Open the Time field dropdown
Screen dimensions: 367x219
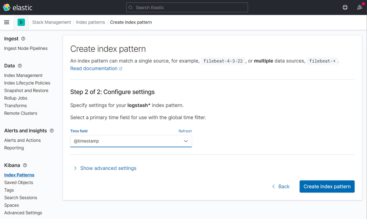(131, 141)
